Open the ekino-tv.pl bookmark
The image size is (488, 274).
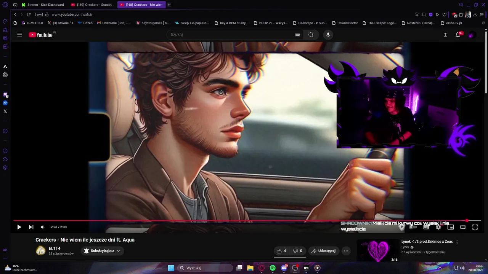[x=451, y=23]
